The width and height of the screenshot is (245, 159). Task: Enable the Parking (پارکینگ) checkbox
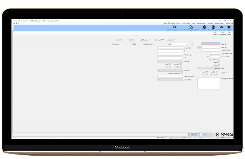tap(181, 67)
